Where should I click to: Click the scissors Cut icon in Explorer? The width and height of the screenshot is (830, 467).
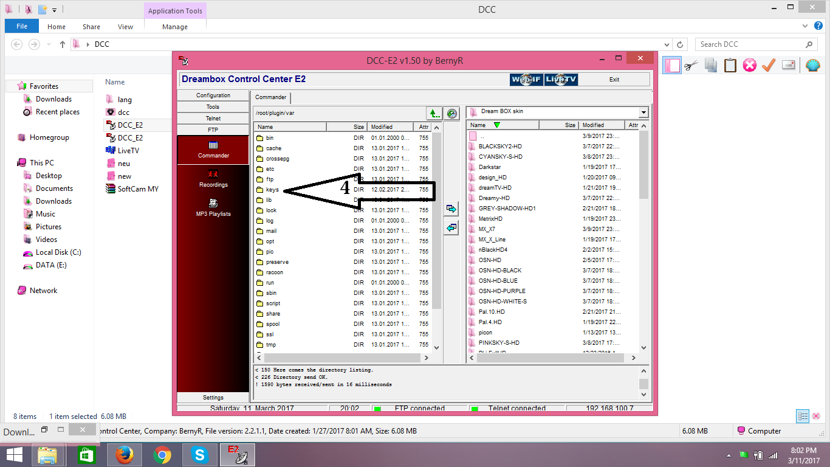[691, 65]
